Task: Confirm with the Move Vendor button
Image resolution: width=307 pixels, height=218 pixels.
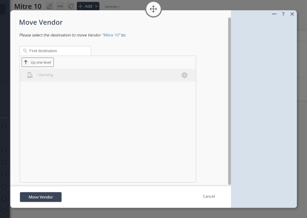Action: coord(41,197)
